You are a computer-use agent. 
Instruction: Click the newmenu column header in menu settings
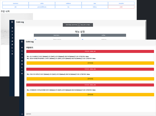(56, 35)
